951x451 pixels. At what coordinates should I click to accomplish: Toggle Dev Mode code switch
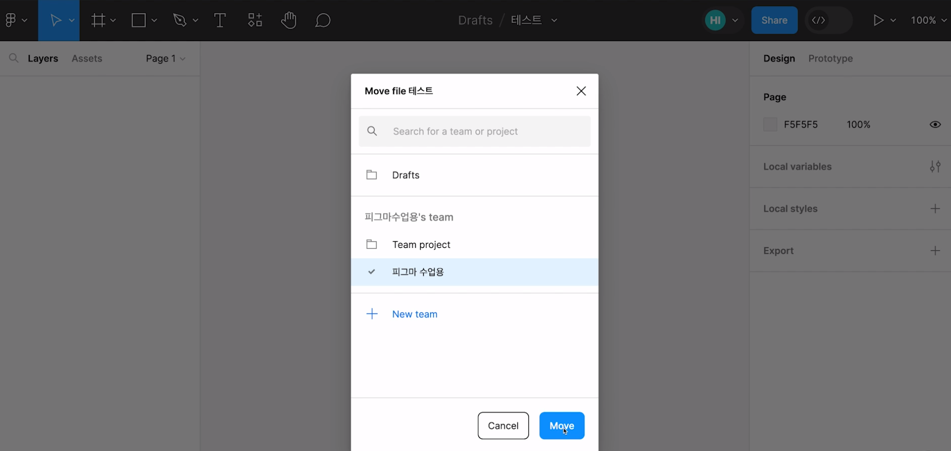point(828,20)
